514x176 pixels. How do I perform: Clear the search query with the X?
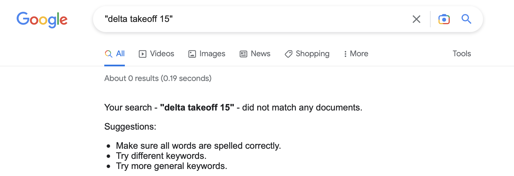pos(416,19)
